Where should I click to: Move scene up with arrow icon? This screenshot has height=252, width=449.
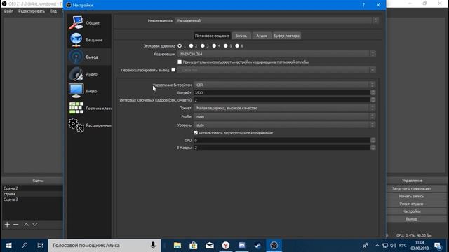pos(26,225)
